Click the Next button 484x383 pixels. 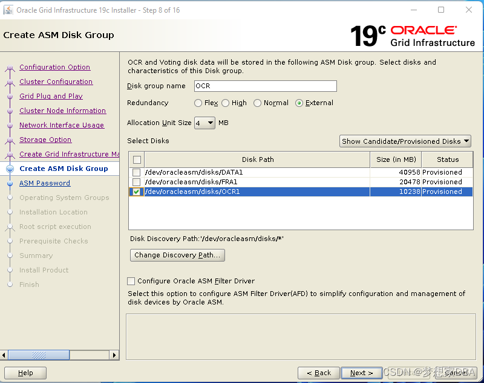[361, 373]
